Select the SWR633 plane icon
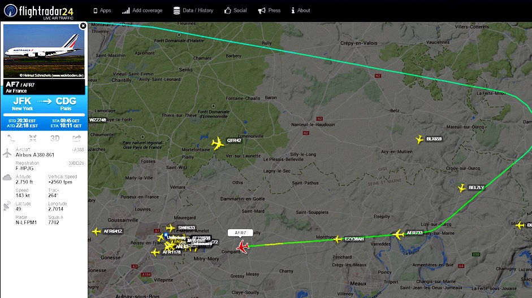Screen dimensions: 532x298 (171, 228)
